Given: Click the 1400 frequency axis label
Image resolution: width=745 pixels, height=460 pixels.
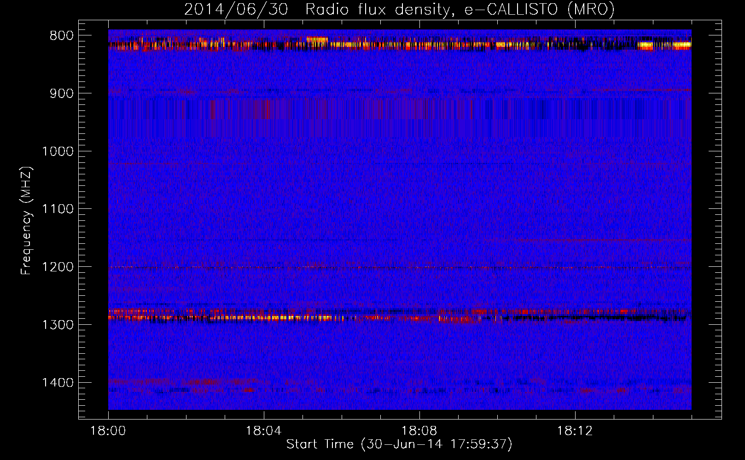Looking at the screenshot, I should [x=58, y=383].
